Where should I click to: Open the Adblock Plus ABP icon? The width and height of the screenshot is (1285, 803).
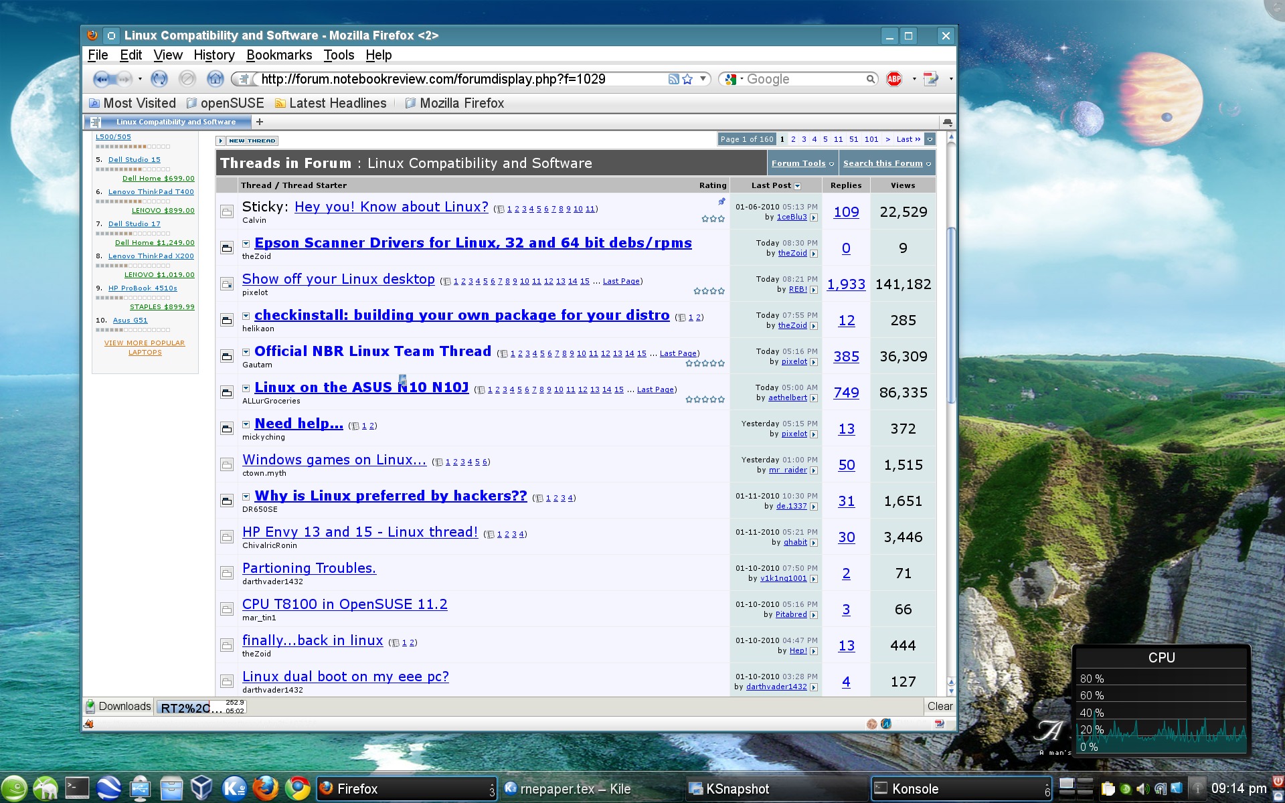[x=894, y=79]
